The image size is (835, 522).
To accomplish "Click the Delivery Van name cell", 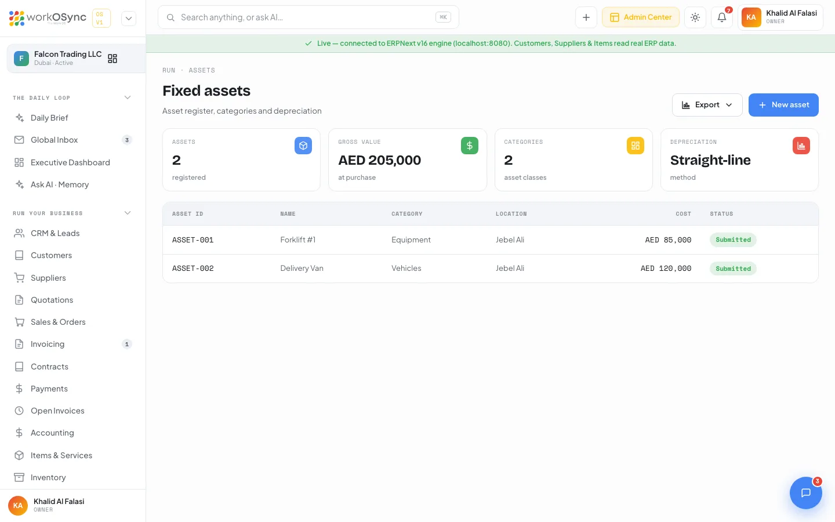I will click(302, 269).
